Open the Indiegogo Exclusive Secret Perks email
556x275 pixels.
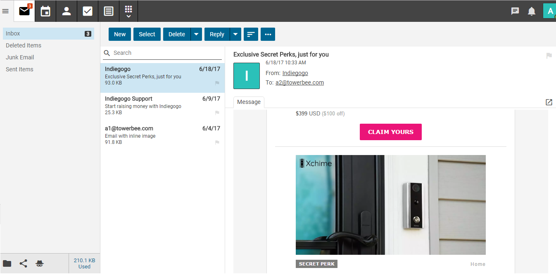point(162,78)
